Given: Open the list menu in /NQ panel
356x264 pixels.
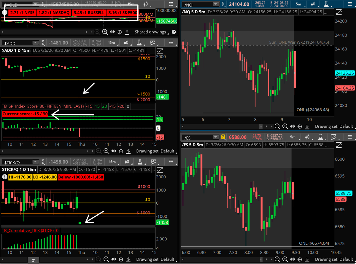Looking at the screenshot, I should click(x=350, y=4).
